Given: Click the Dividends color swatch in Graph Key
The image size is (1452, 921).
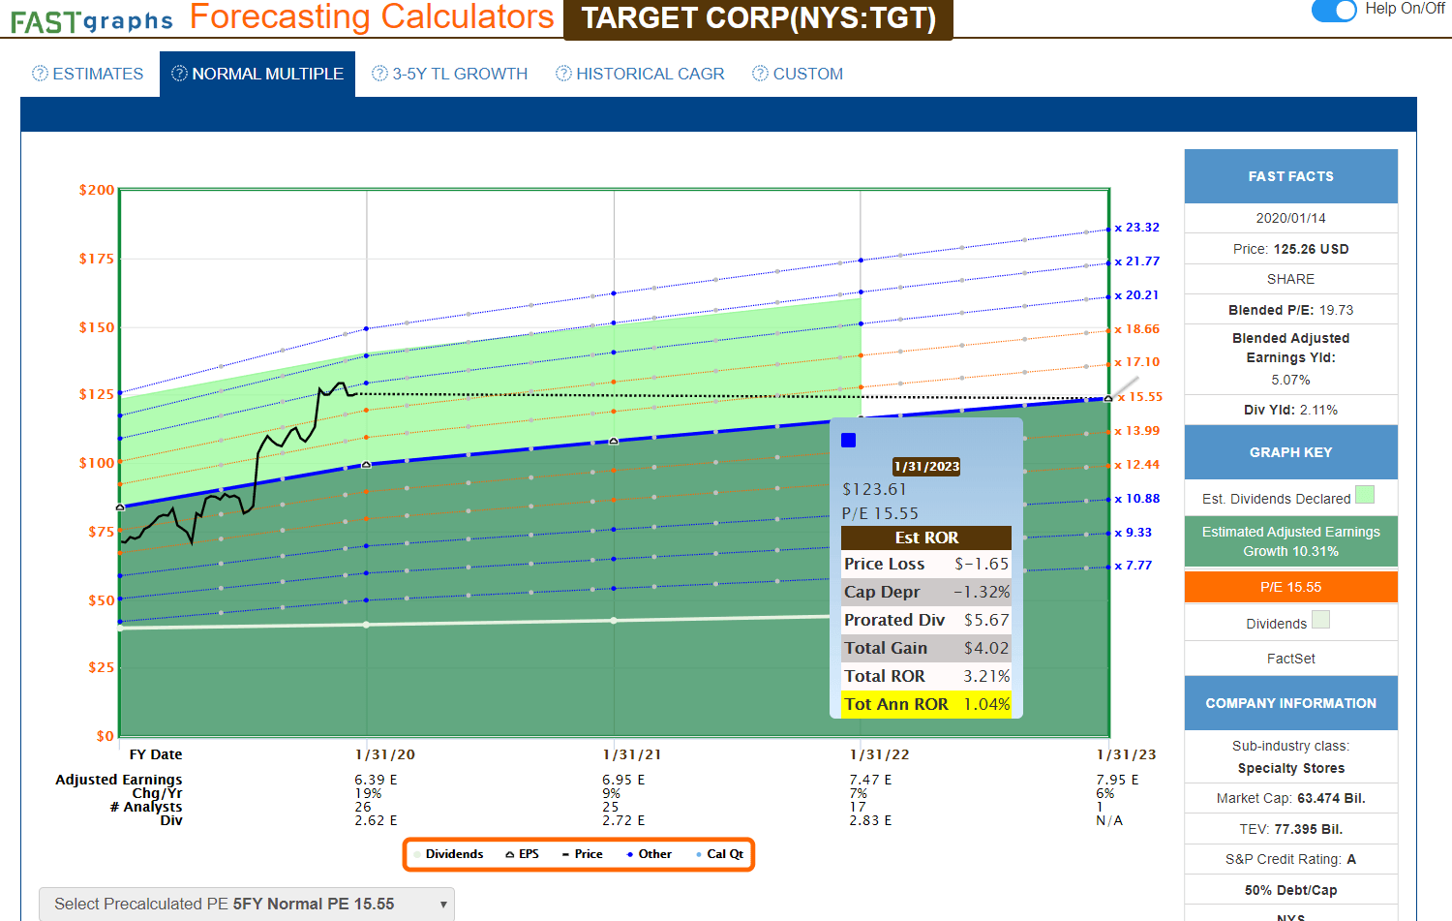Looking at the screenshot, I should [x=1320, y=620].
